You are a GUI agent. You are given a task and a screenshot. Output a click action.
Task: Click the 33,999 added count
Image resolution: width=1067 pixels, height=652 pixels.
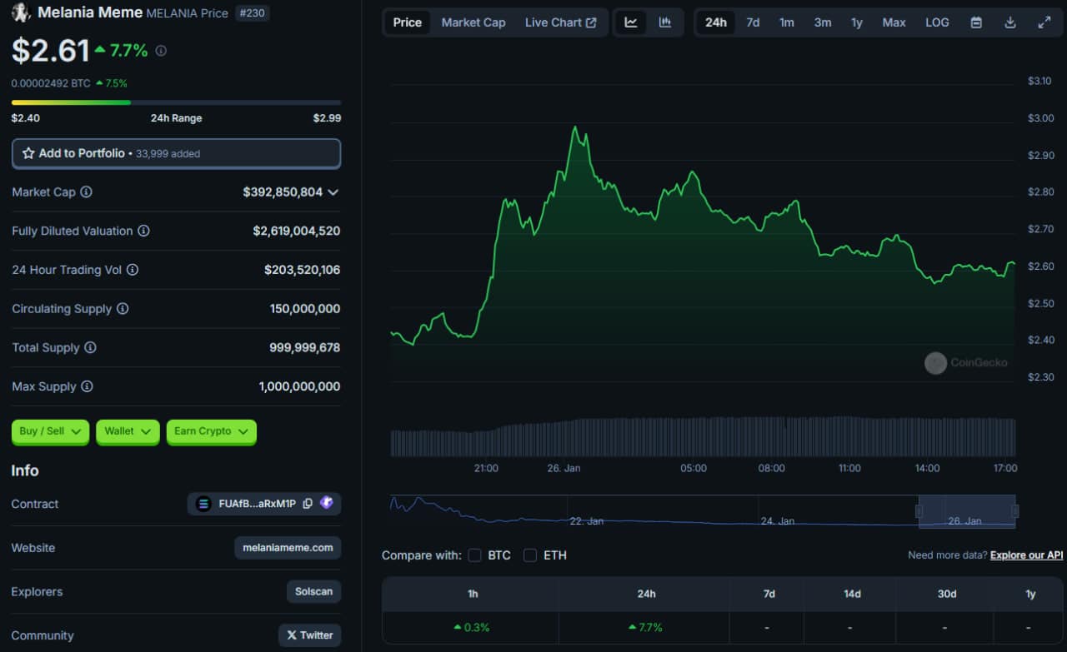(x=168, y=154)
